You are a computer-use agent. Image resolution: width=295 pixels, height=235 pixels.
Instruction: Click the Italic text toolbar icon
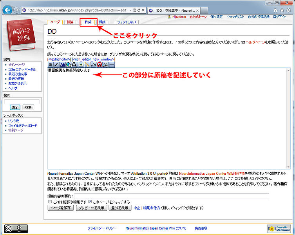(56, 65)
